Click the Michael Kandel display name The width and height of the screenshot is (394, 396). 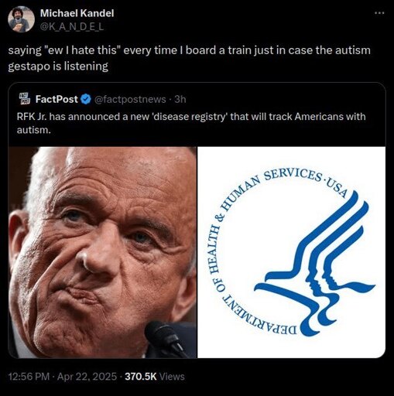click(77, 13)
